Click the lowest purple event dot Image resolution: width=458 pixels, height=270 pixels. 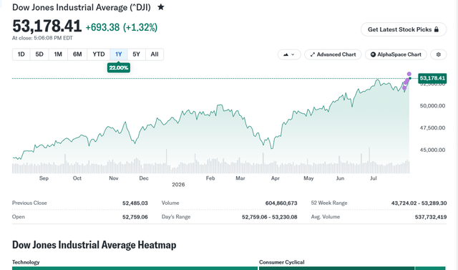coord(404,88)
